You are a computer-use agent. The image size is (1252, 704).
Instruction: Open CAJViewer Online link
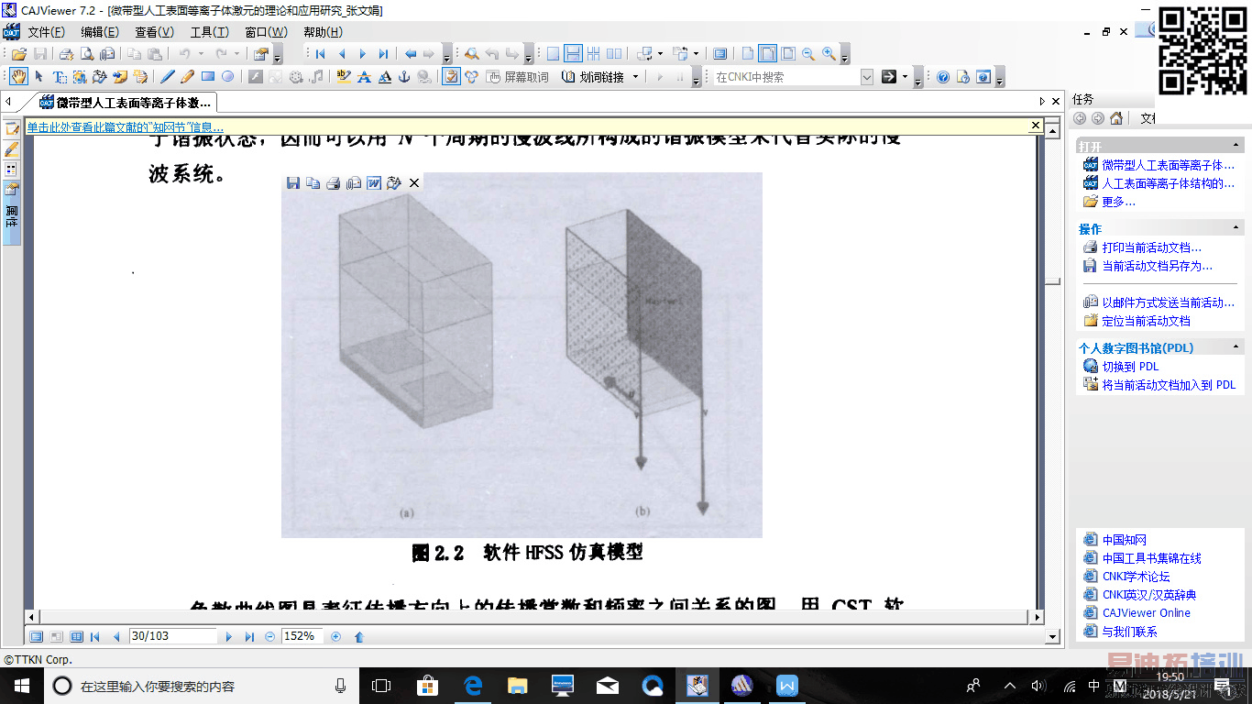[1146, 613]
